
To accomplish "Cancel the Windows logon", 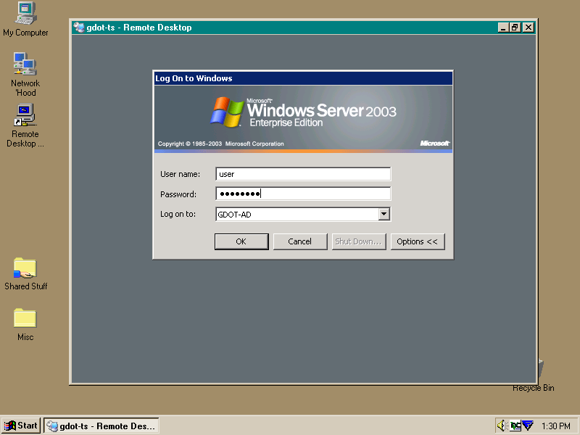I will 300,241.
